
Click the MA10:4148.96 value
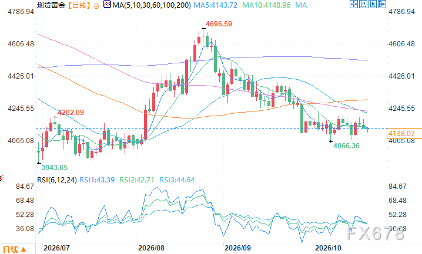[266, 5]
